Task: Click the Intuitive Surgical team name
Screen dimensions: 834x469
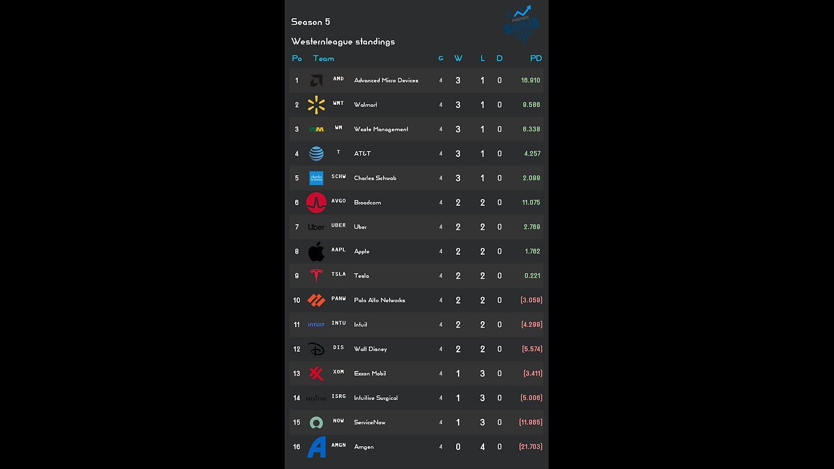Action: (x=375, y=398)
